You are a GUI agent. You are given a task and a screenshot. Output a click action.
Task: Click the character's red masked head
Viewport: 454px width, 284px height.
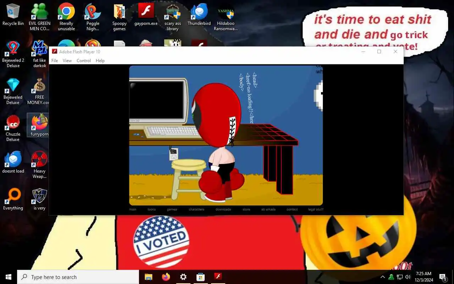tap(217, 115)
